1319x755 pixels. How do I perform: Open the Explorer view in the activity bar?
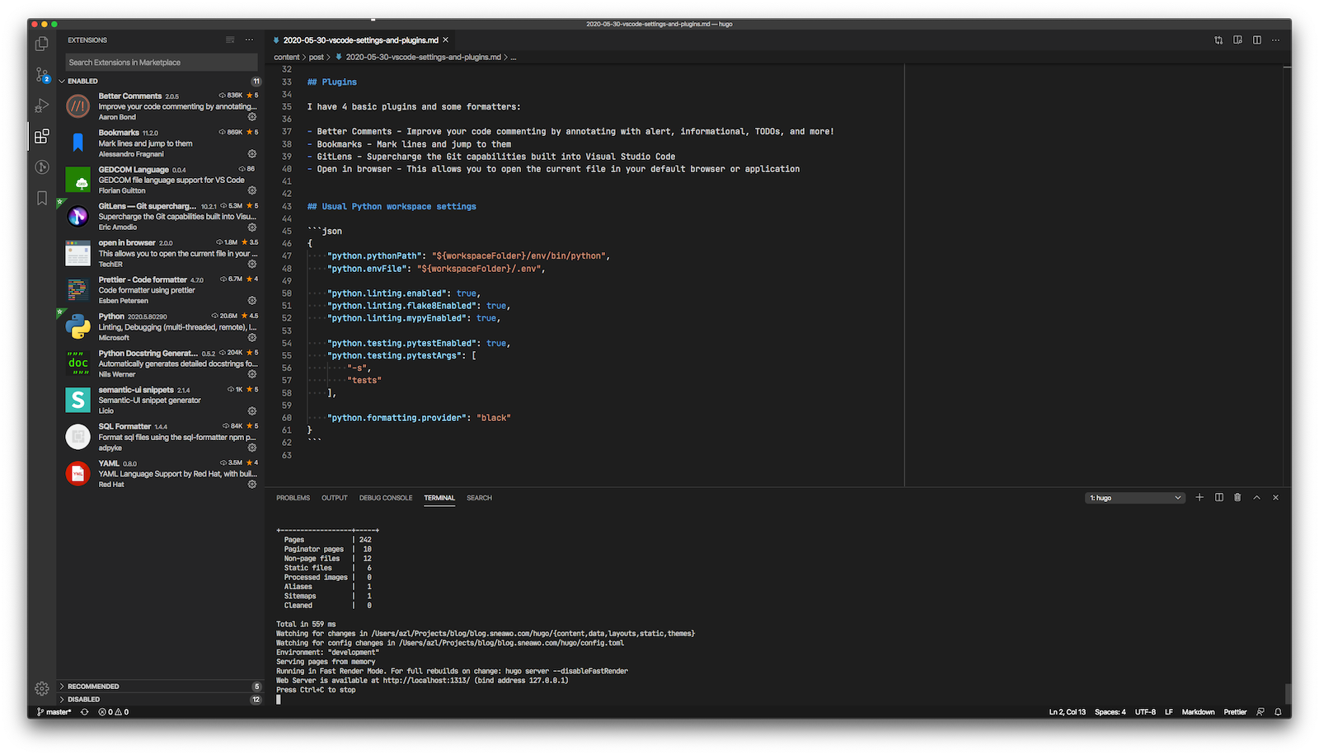(41, 45)
